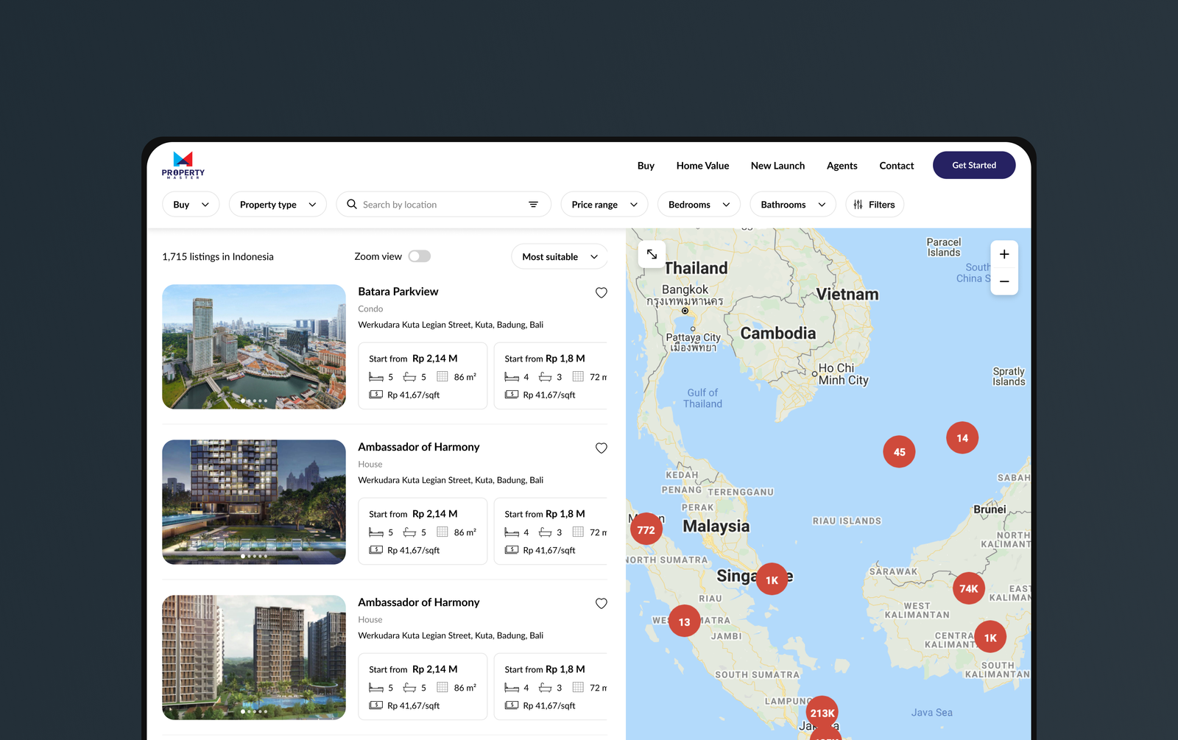Open the Filters sliders button

point(875,205)
